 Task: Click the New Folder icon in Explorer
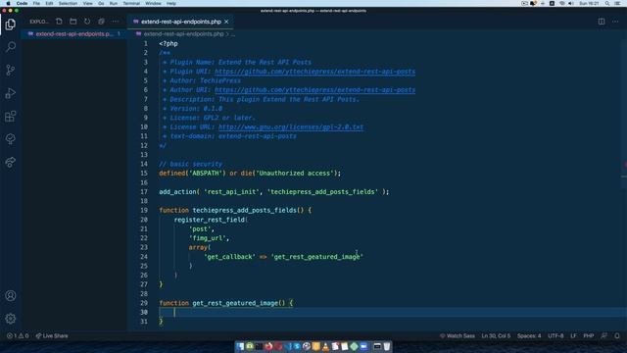pos(73,22)
